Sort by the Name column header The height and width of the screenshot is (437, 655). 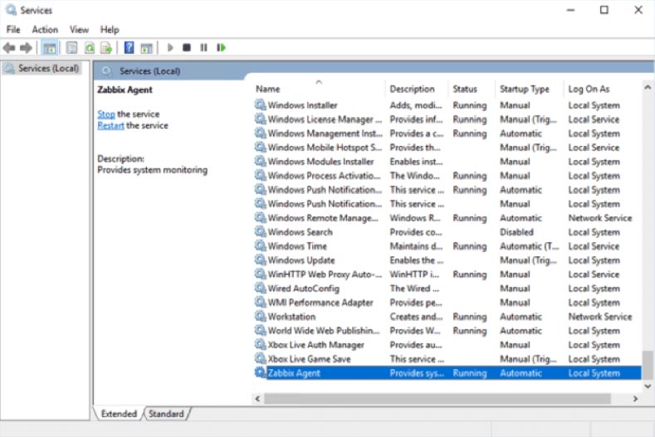coord(320,89)
